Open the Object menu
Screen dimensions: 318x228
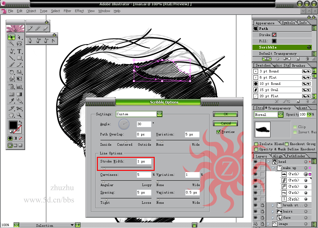(x=31, y=11)
